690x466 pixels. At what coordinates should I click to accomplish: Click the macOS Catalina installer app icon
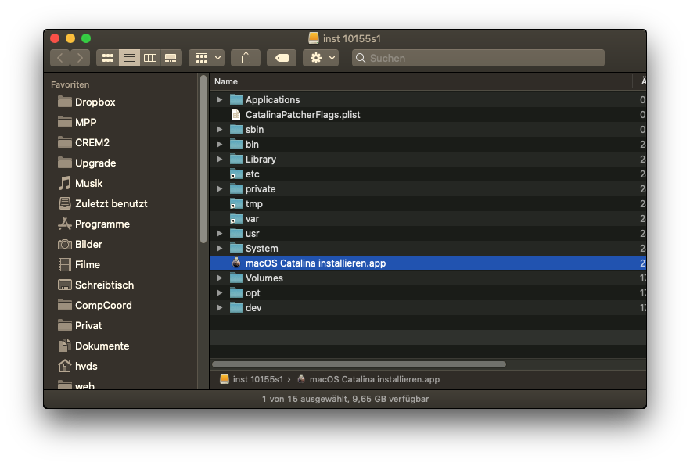[236, 263]
